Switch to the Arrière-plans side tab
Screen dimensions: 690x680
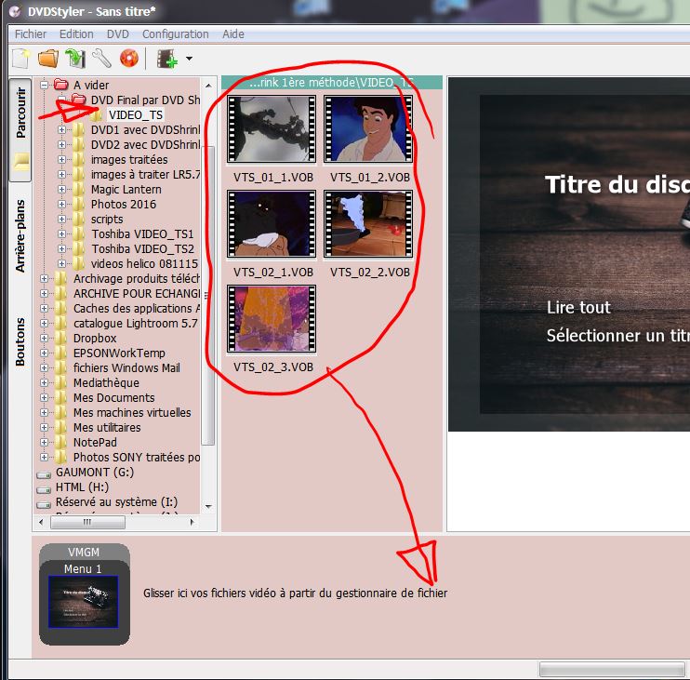click(x=20, y=236)
